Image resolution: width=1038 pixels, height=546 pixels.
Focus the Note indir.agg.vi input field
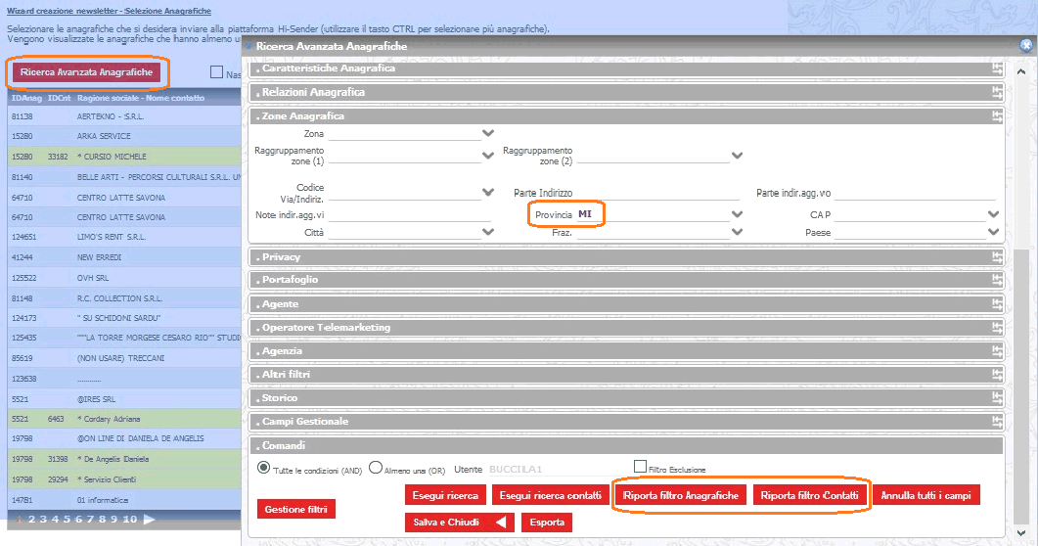409,214
